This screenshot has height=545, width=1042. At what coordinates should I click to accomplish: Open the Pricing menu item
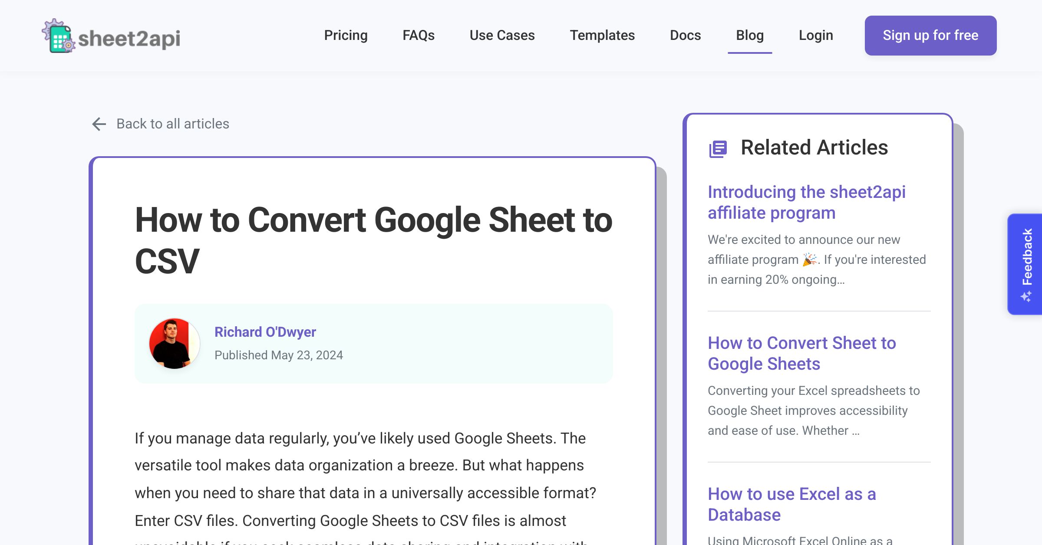[x=346, y=35]
